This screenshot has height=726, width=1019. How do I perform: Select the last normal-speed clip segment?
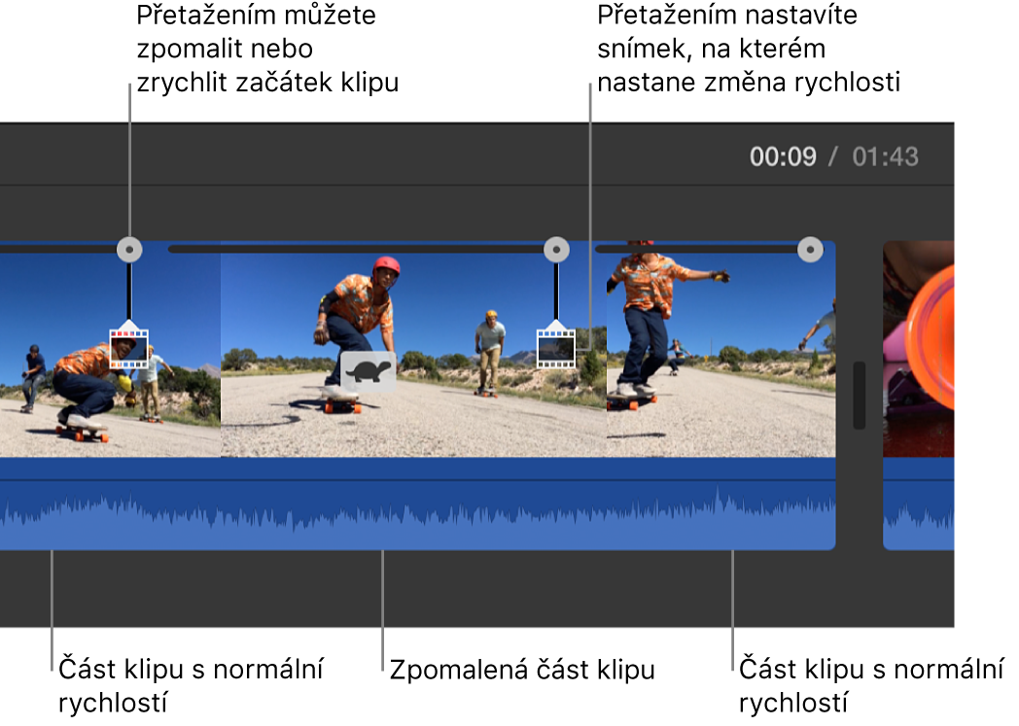pyautogui.click(x=721, y=355)
